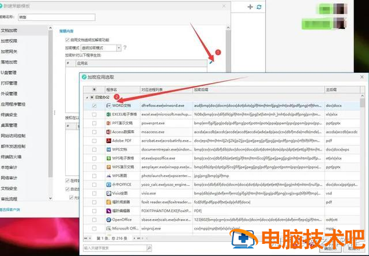Click sidebar scroll-down arrow in policy window
The width and height of the screenshot is (369, 256).
click(50, 198)
